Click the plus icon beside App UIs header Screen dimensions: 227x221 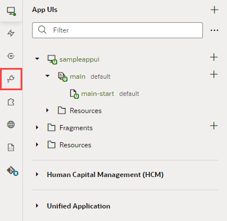(x=214, y=10)
